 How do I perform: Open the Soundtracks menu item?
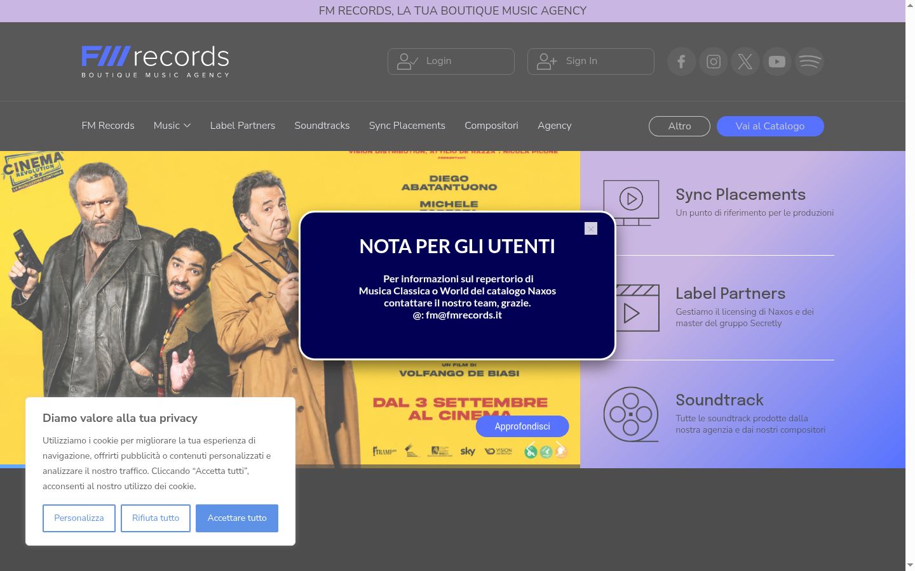[322, 126]
